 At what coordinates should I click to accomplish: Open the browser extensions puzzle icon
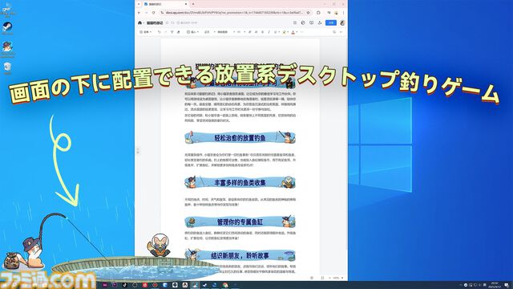(319, 13)
